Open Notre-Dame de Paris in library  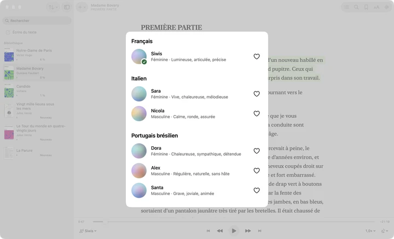[x=37, y=55]
